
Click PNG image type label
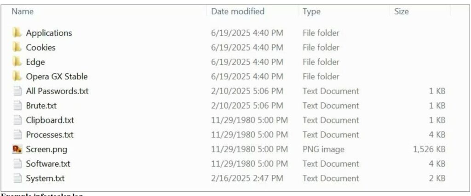click(323, 149)
